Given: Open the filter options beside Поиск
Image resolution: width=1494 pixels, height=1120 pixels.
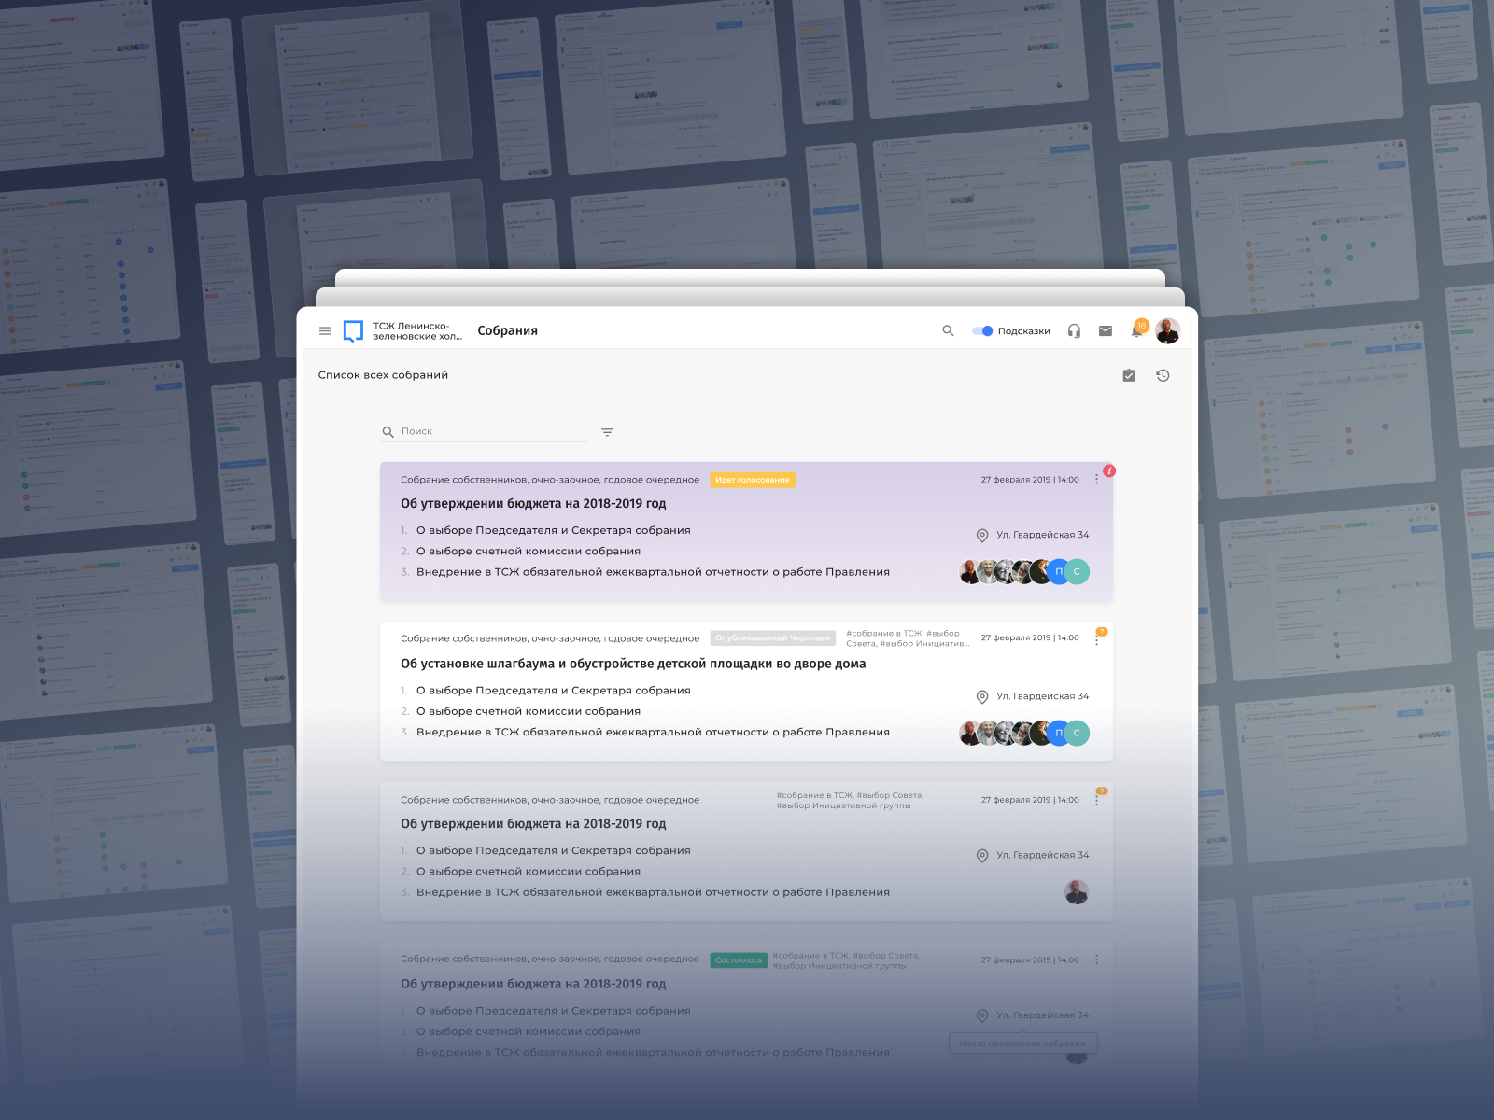Looking at the screenshot, I should (607, 432).
